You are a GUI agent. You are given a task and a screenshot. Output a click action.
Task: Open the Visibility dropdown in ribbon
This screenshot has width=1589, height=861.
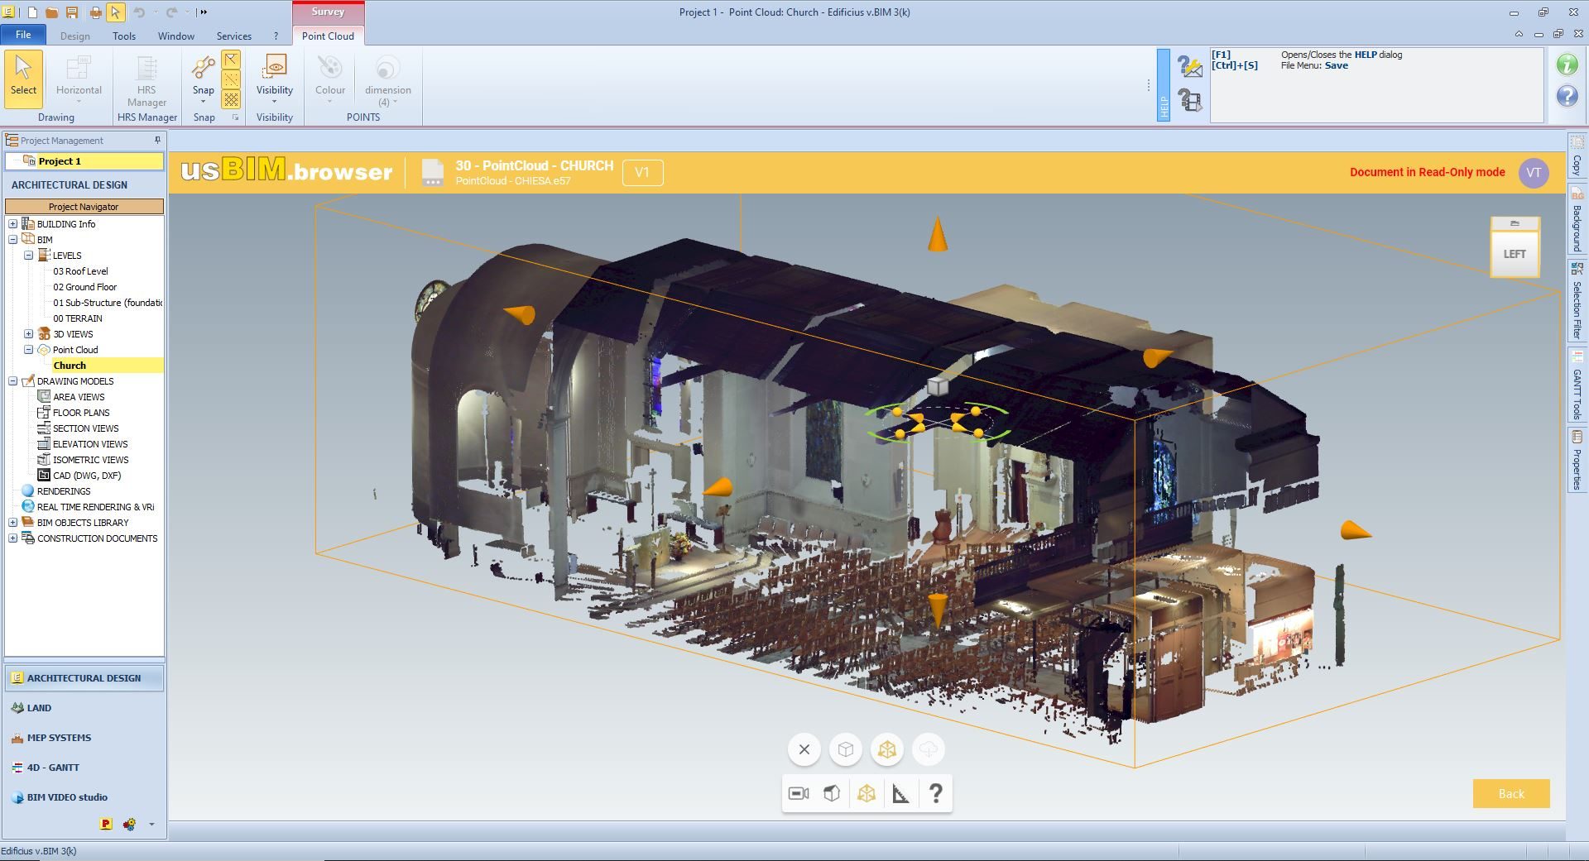(x=274, y=102)
